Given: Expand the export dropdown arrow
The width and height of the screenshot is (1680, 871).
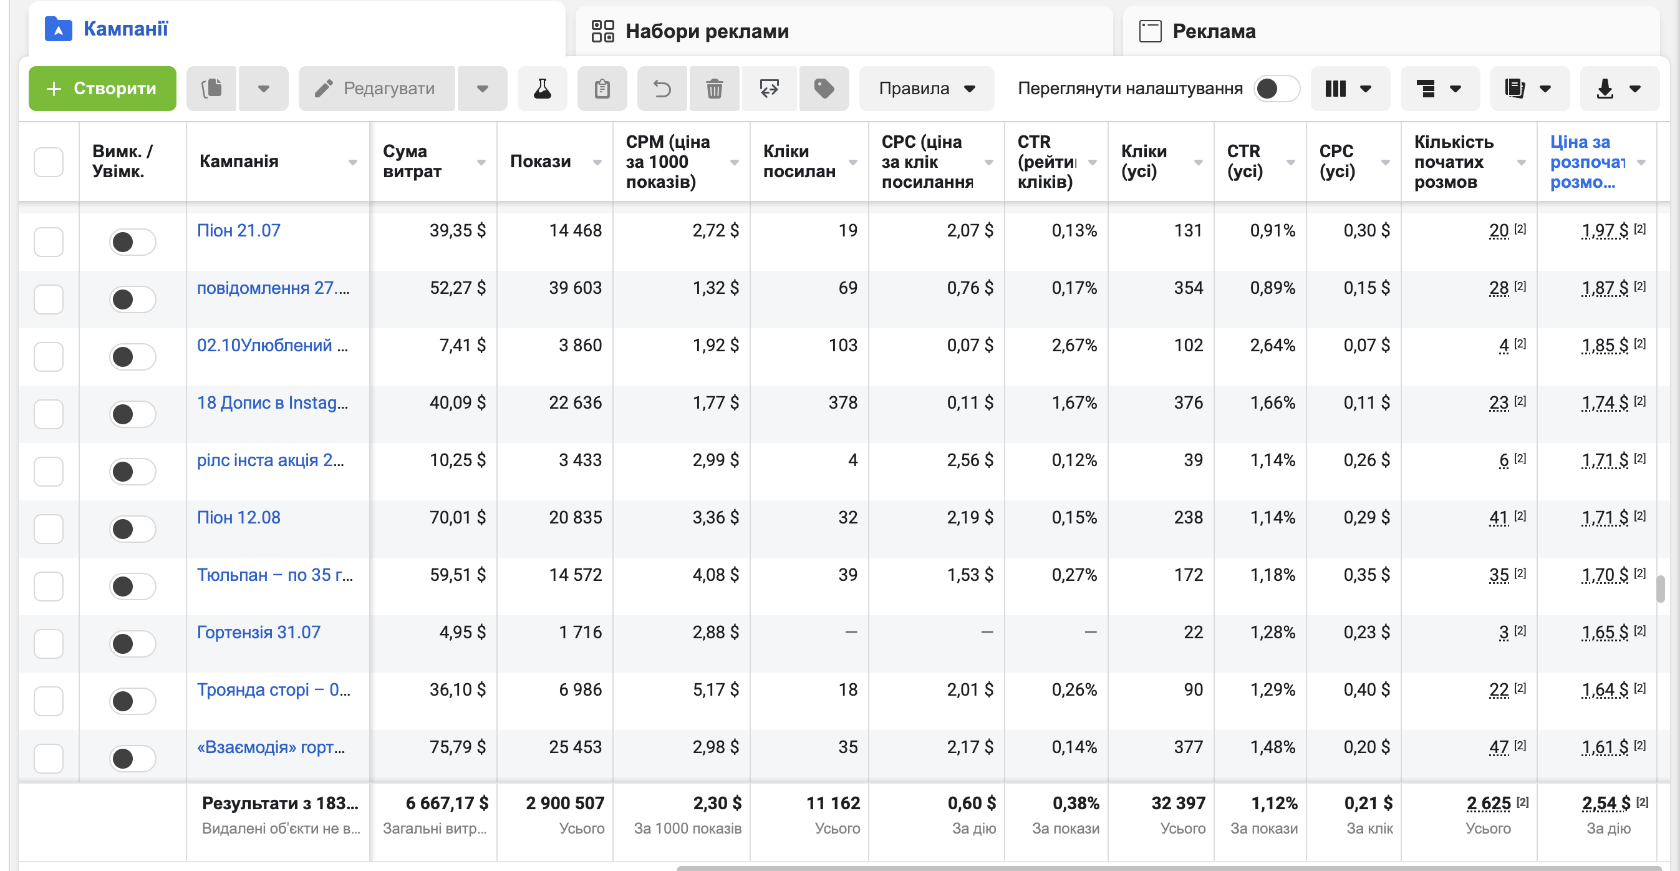Looking at the screenshot, I should pyautogui.click(x=1635, y=88).
